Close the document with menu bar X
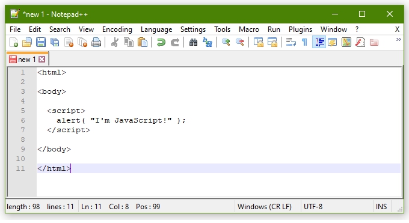 (x=397, y=29)
